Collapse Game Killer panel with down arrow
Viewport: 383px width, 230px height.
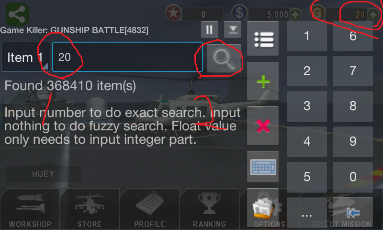(233, 30)
